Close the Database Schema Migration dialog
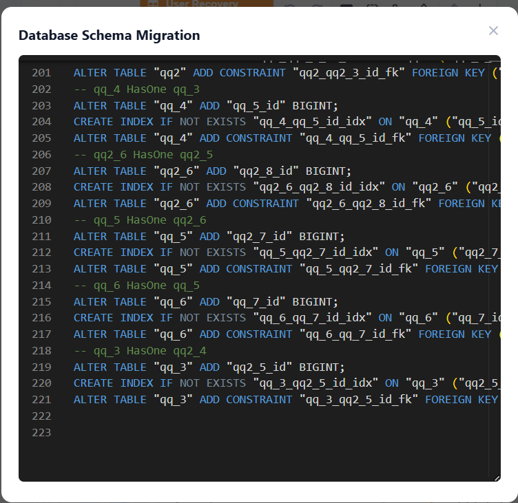 tap(493, 31)
